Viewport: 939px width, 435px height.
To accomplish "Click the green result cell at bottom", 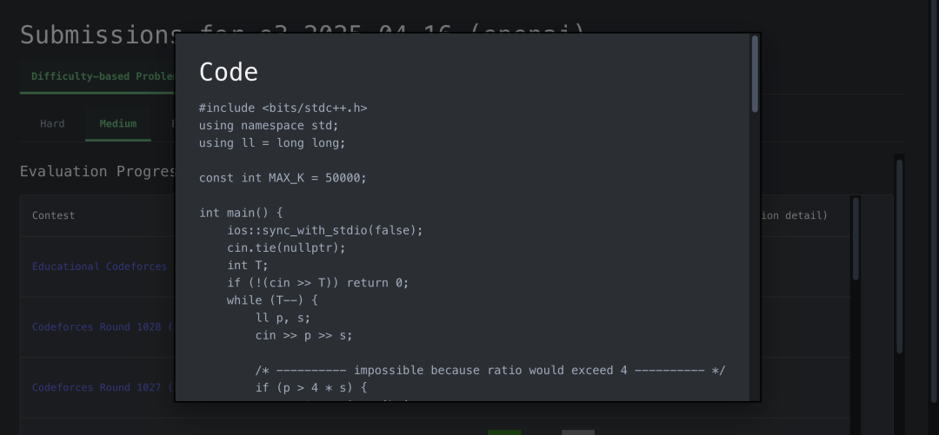I will tap(504, 432).
